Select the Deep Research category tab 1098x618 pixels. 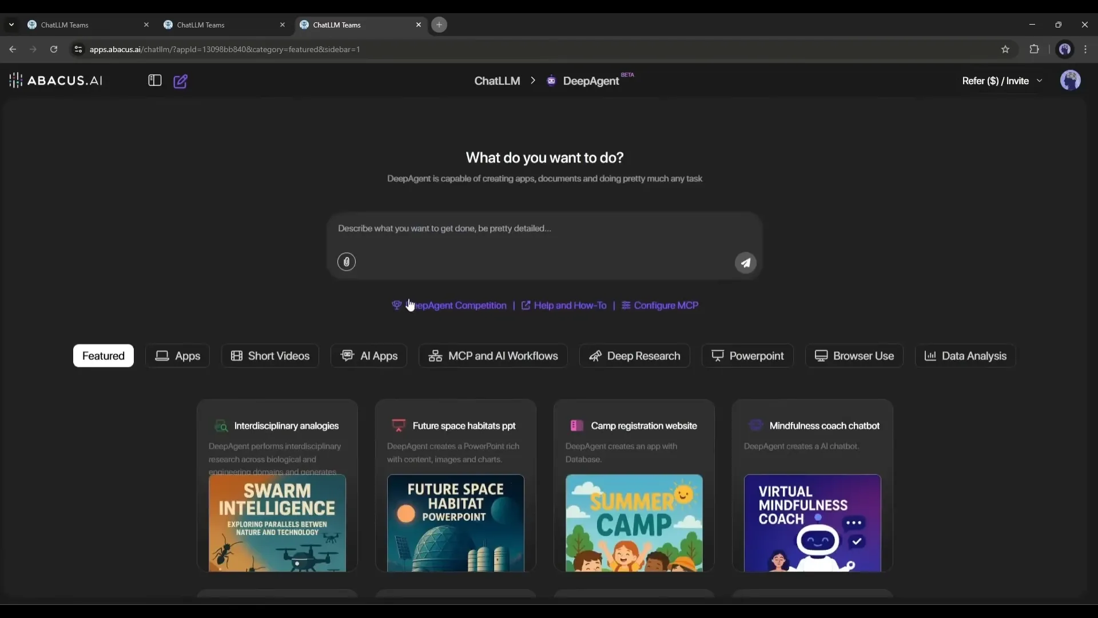635,356
